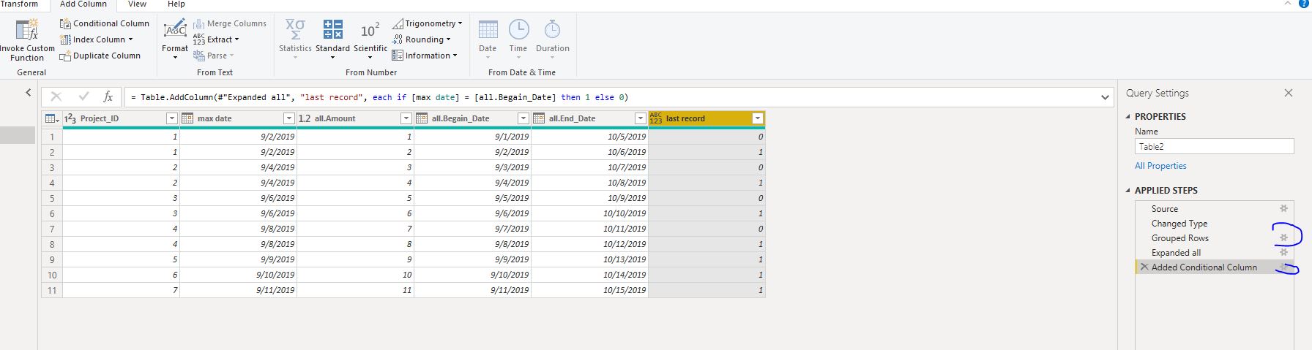
Task: Open the Extract dropdown
Action: [216, 39]
